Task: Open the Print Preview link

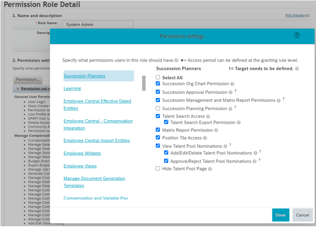Action: tap(295, 15)
